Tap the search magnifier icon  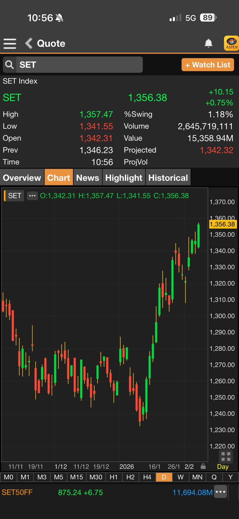10,65
